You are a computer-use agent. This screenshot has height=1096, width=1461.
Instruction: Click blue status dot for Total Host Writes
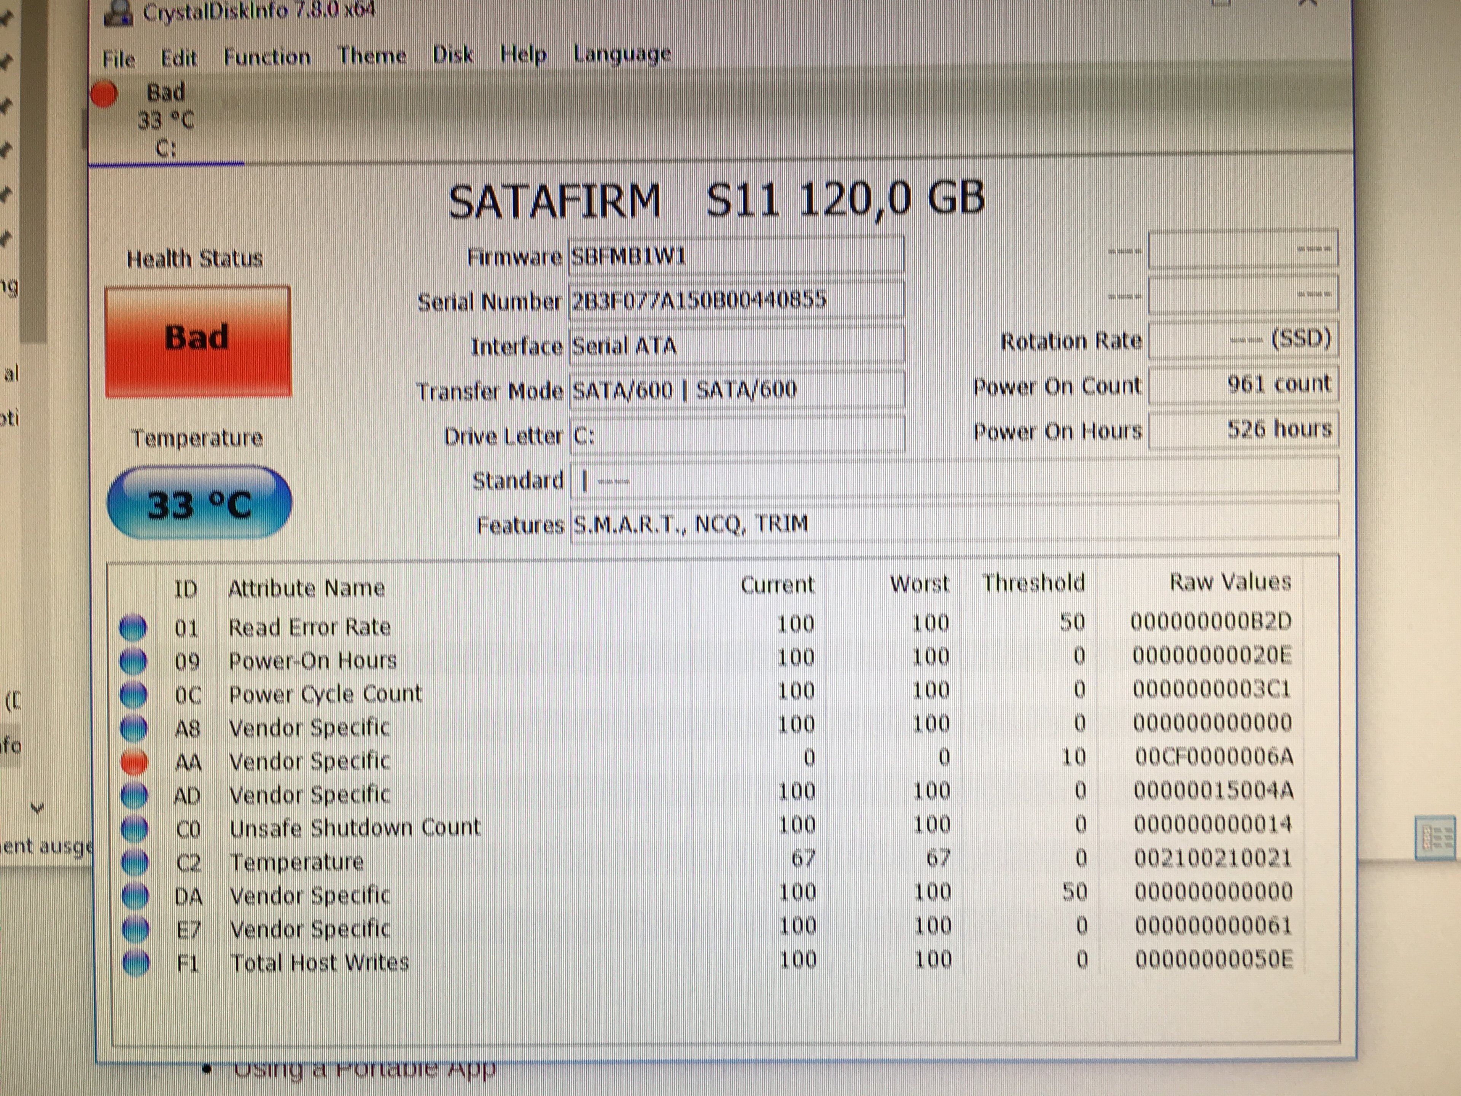pyautogui.click(x=137, y=962)
